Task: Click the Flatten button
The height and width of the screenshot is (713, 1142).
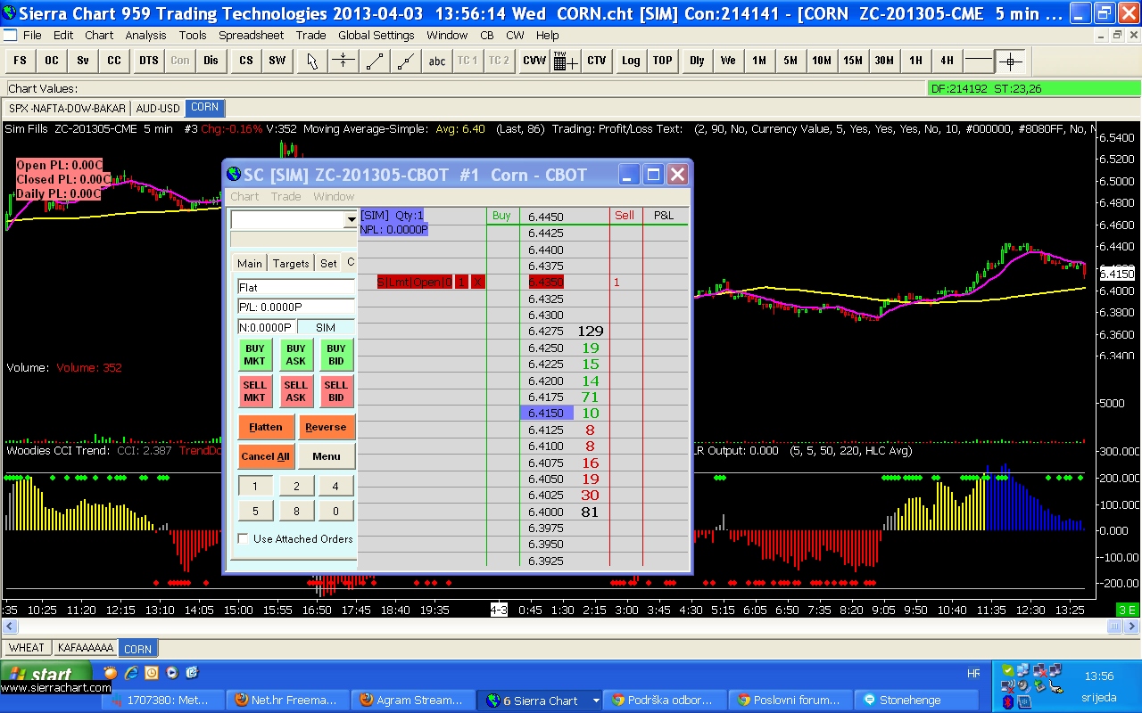Action: click(x=266, y=427)
